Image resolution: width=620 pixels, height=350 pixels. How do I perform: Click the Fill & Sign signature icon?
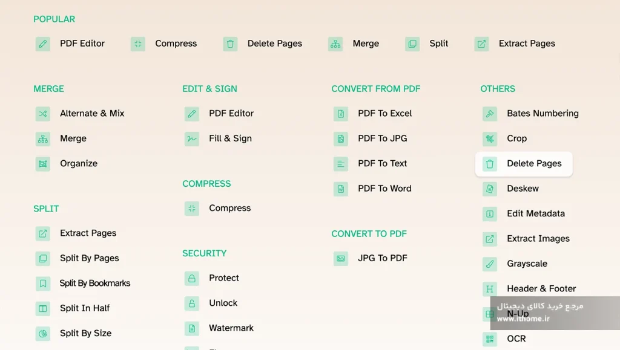[192, 138]
